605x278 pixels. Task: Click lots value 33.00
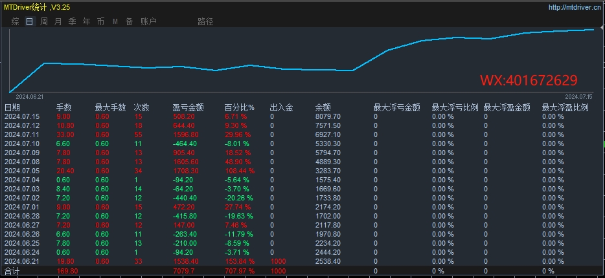pos(65,134)
